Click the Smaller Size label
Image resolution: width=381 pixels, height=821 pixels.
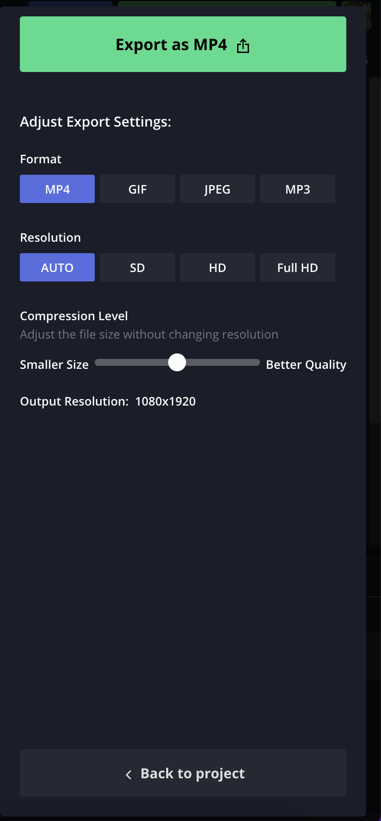point(54,365)
